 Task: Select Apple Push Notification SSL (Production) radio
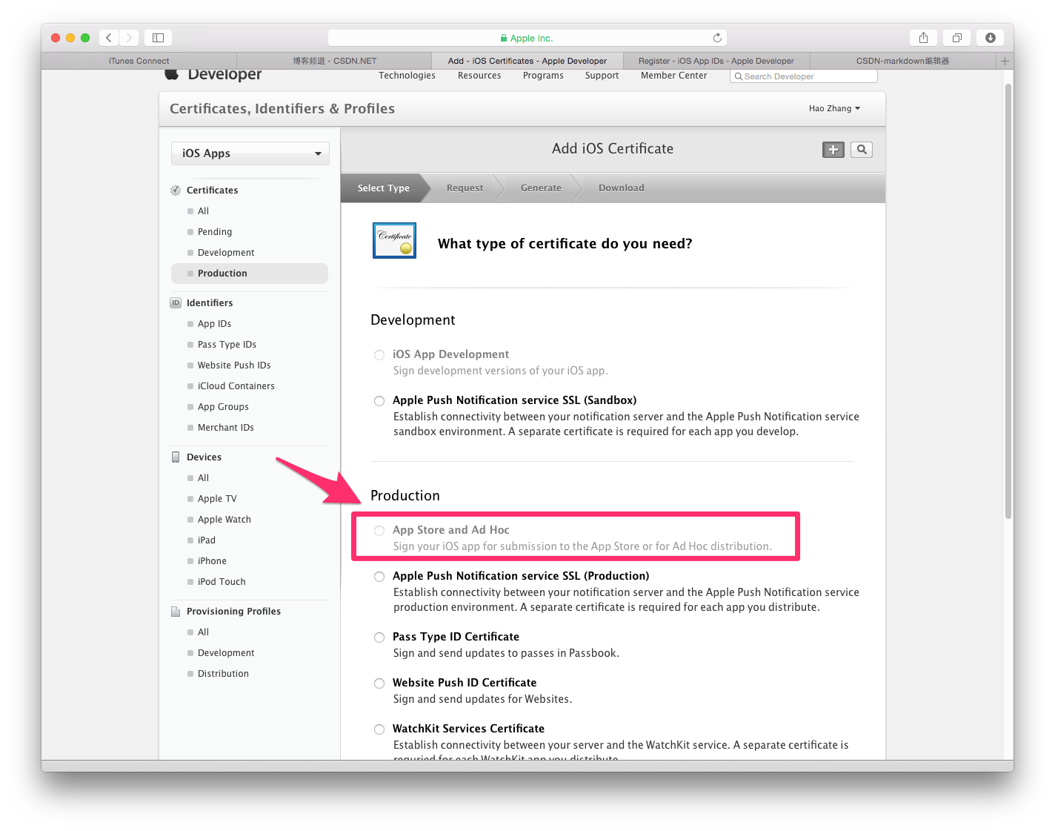click(x=379, y=577)
